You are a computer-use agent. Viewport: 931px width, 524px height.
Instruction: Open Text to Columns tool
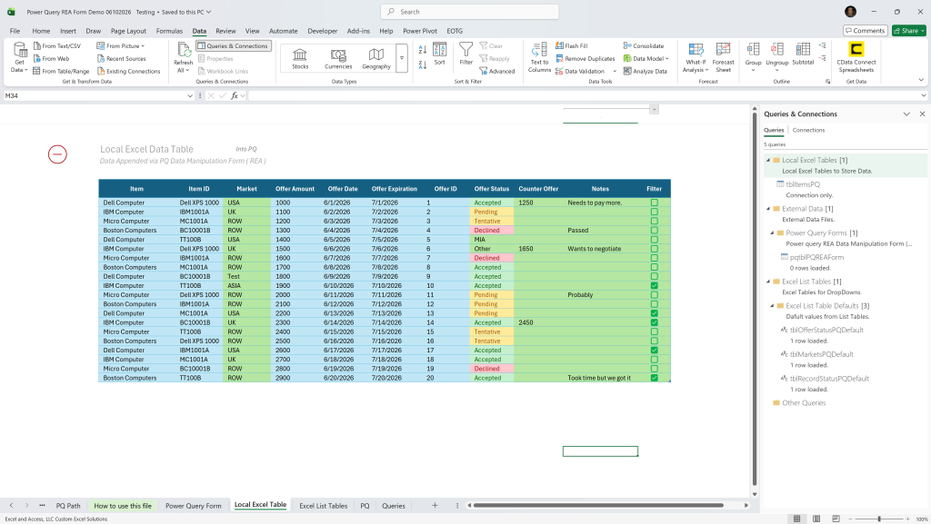click(x=539, y=57)
